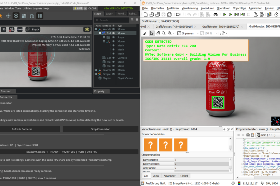Open ROI shape dropdown arrow
The width and height of the screenshot is (280, 186).
click(x=227, y=33)
